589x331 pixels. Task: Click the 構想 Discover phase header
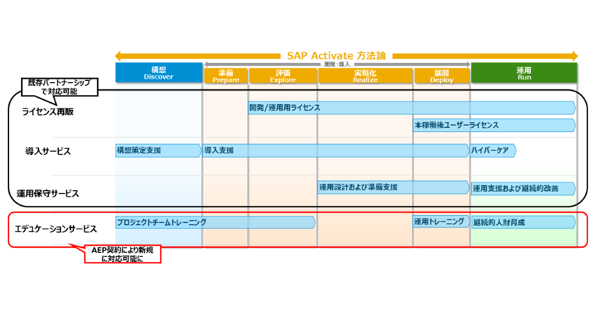coord(159,73)
